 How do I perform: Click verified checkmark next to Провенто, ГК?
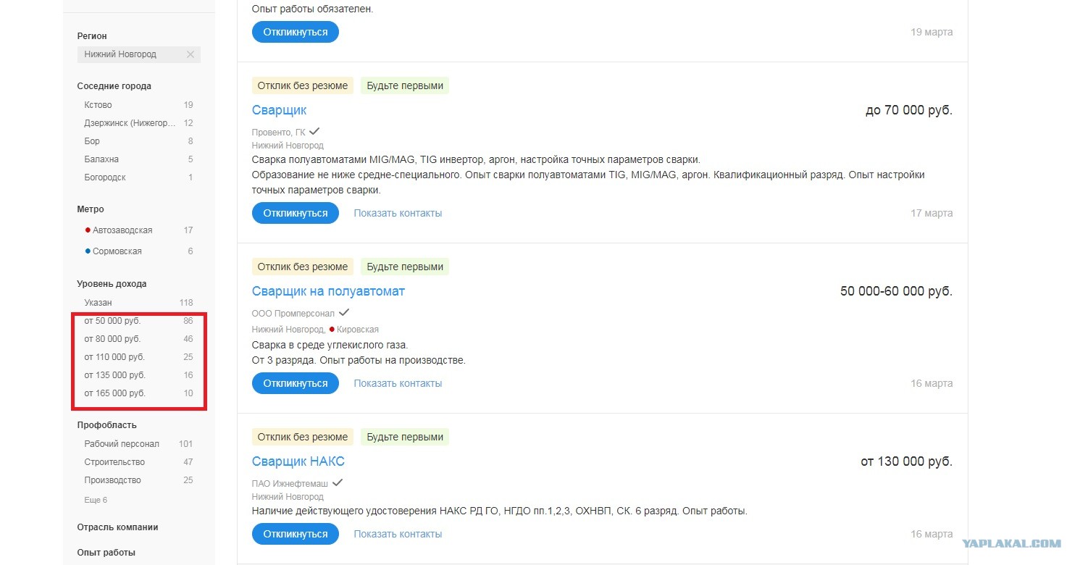click(314, 132)
